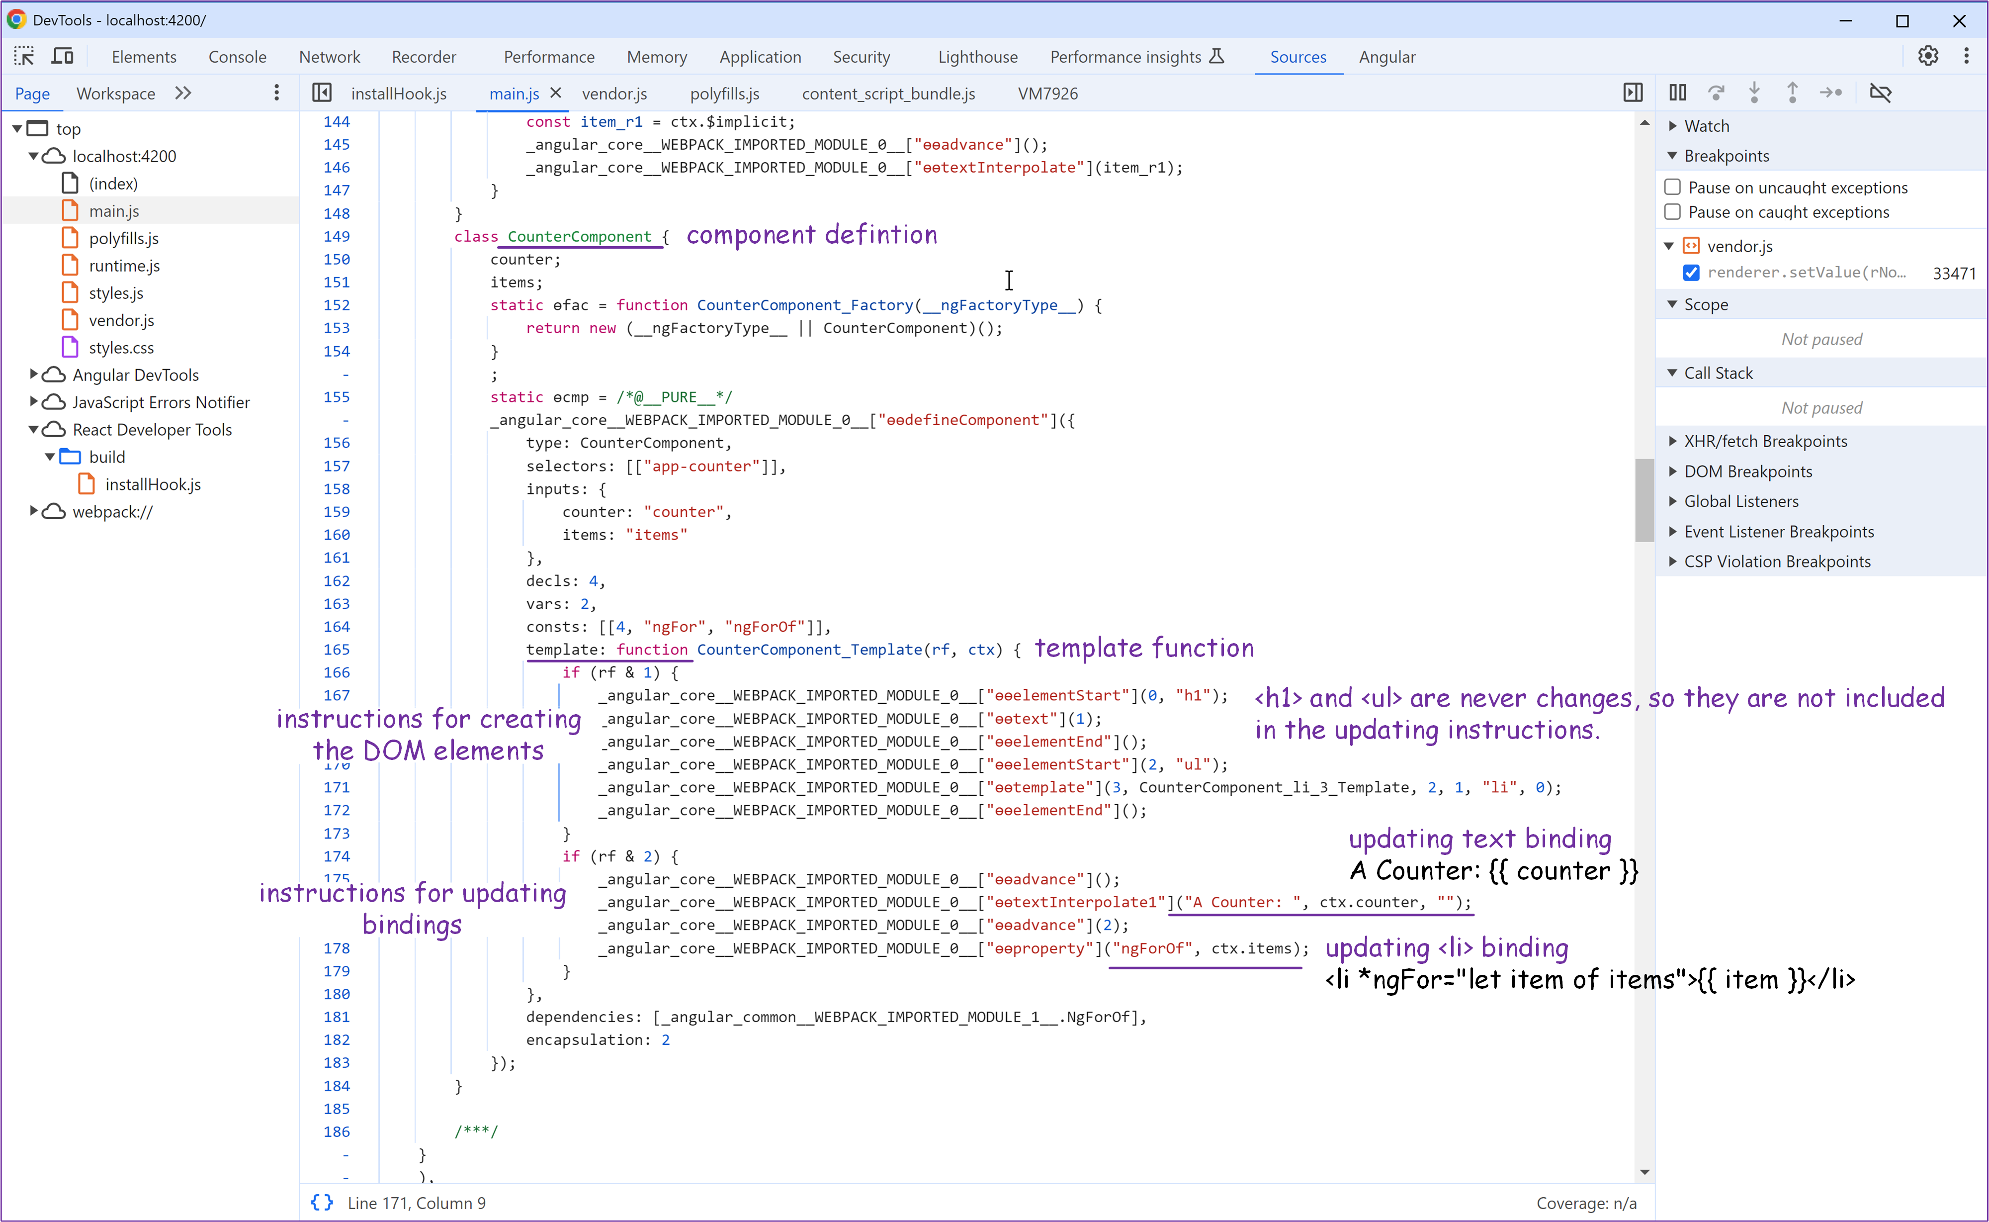
Task: Click line number 171 in gutter
Action: pos(336,787)
